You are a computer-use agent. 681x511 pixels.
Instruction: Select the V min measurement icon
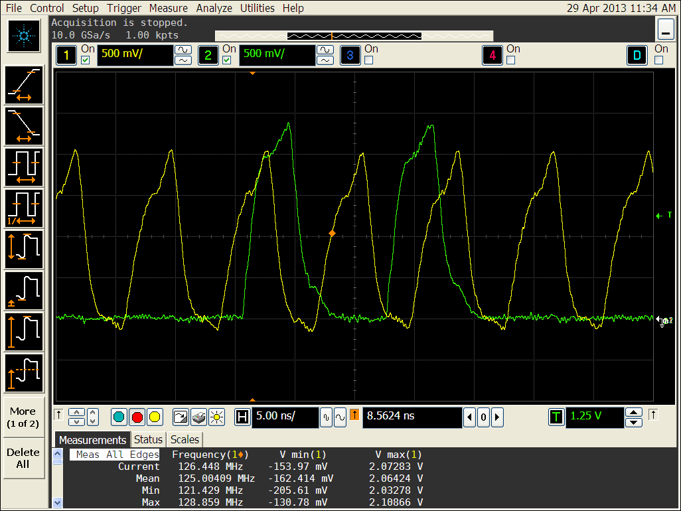click(23, 291)
